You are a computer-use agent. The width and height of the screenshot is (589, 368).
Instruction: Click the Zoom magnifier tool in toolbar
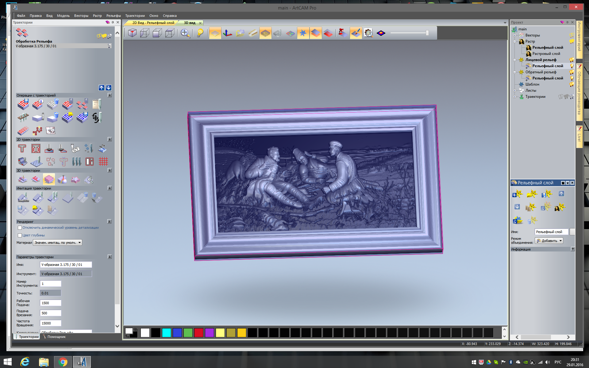[x=185, y=33]
